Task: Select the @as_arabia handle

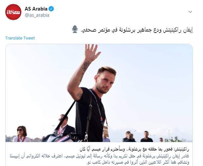Action: [37, 15]
